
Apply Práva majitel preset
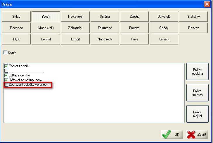pos(197,114)
